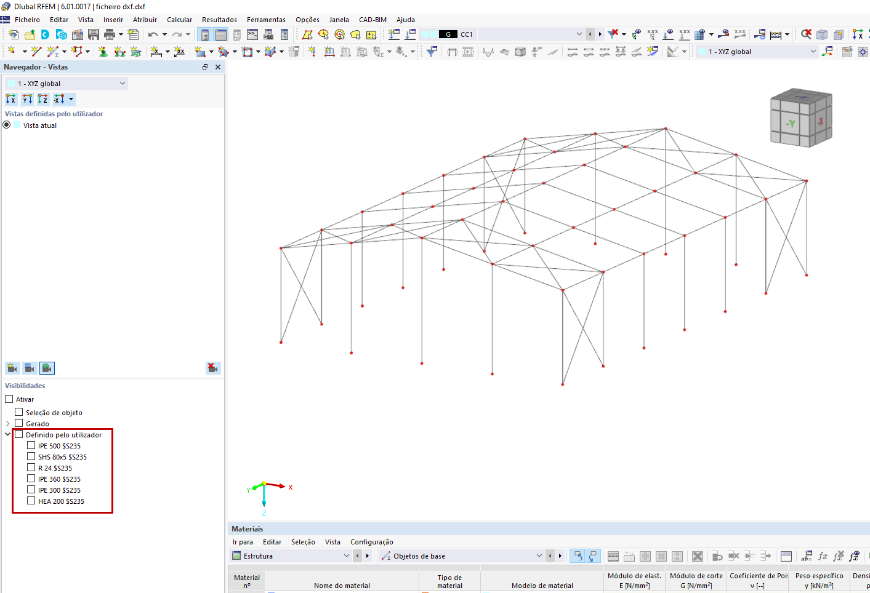Check the Definido pelo utilizador checkbox
This screenshot has width=870, height=593.
tap(19, 434)
